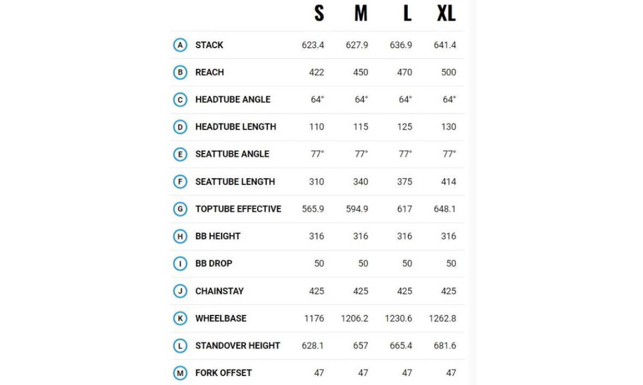Click the XL wheelbase value 1262.8
The height and width of the screenshot is (385, 643).
click(442, 318)
